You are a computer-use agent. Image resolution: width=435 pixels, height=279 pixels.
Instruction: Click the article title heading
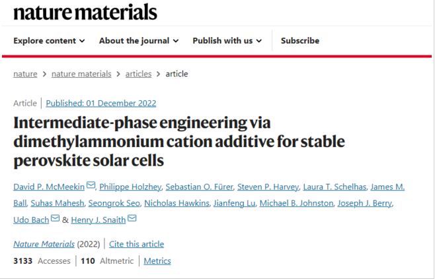tap(179, 141)
